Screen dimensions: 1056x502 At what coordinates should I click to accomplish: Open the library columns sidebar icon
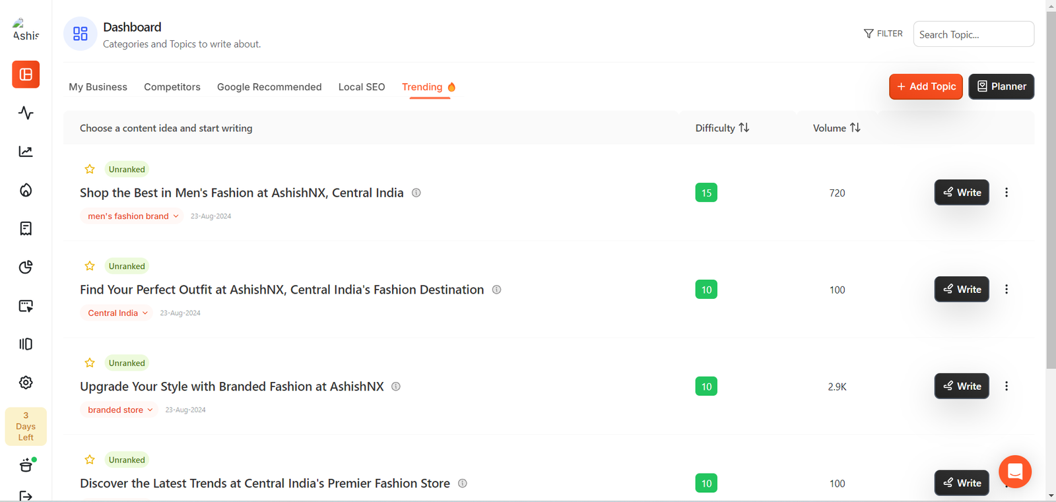coord(26,344)
